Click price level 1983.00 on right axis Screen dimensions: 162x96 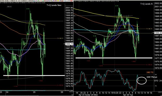pyautogui.click(x=158, y=45)
